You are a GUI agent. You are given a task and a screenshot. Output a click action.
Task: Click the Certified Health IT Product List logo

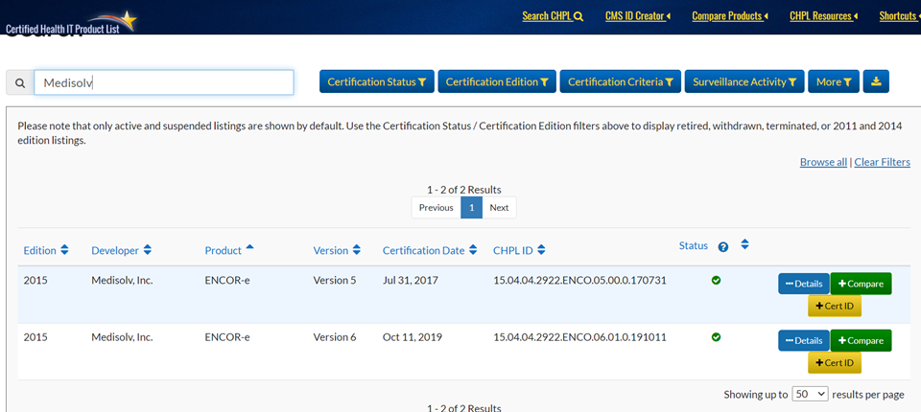point(71,22)
